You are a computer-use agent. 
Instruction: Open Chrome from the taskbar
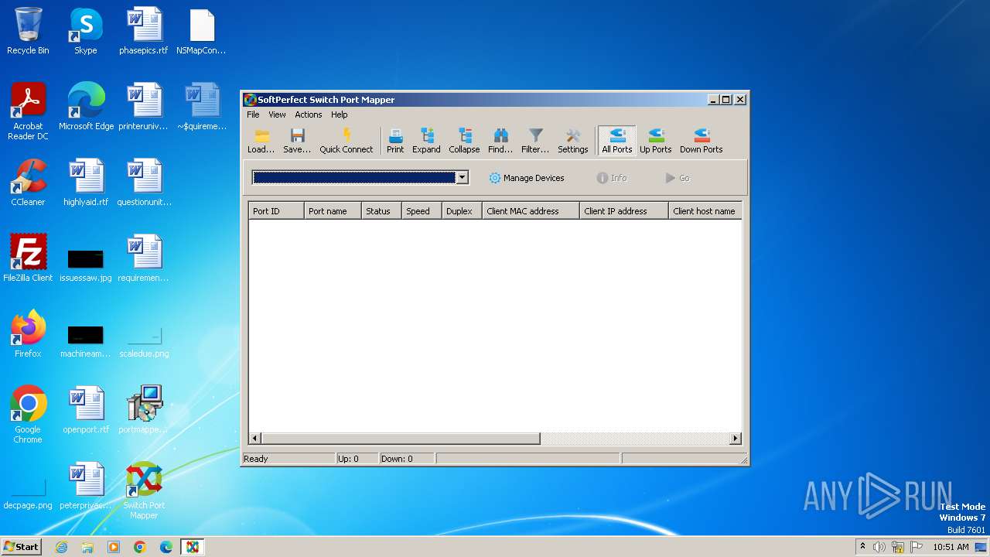tap(140, 547)
